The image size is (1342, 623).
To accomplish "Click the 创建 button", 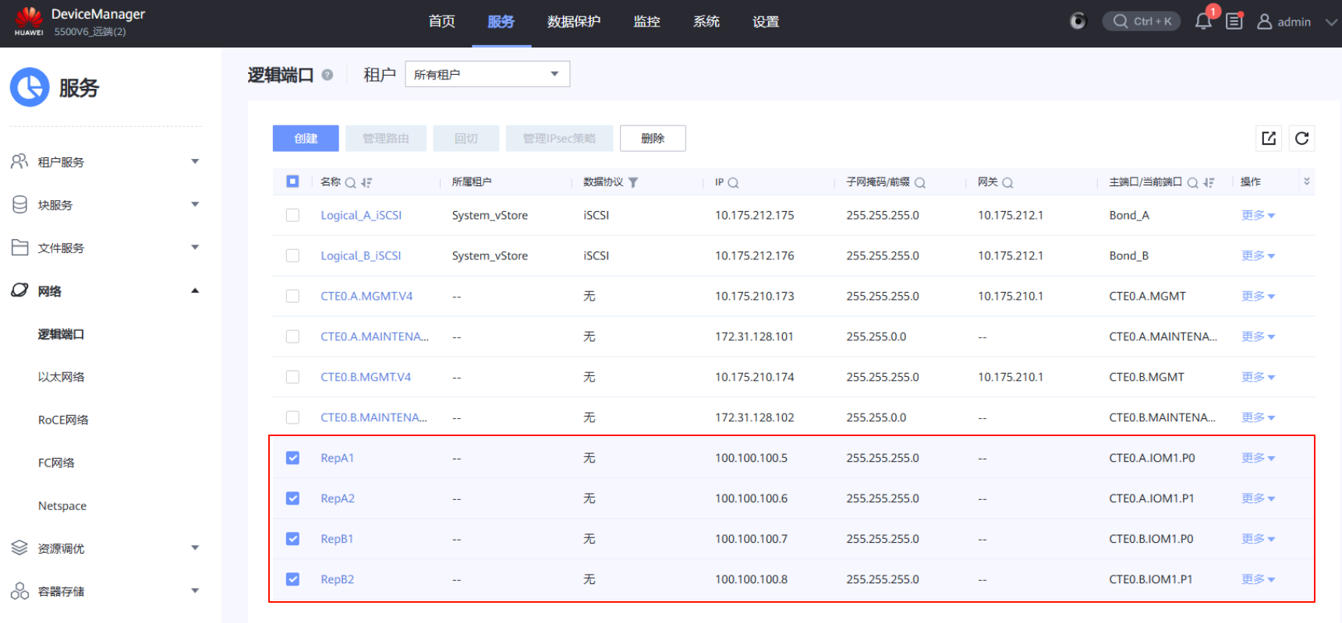I will 306,139.
